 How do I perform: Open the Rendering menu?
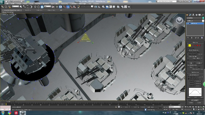click(x=64, y=3)
